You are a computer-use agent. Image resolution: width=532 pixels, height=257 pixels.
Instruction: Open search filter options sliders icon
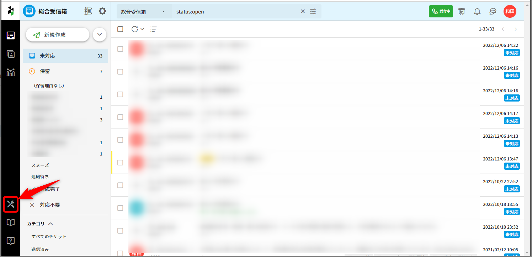[313, 11]
